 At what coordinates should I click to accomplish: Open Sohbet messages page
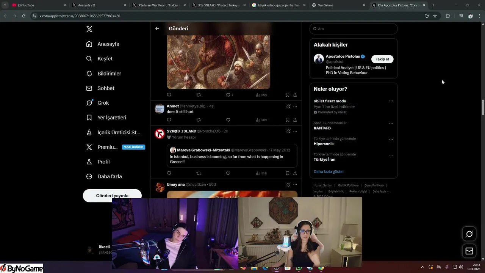(100, 88)
